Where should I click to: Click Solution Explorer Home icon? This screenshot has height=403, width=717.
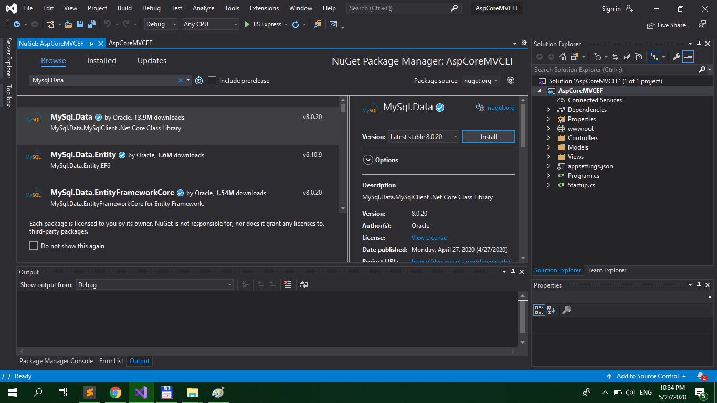pyautogui.click(x=563, y=57)
